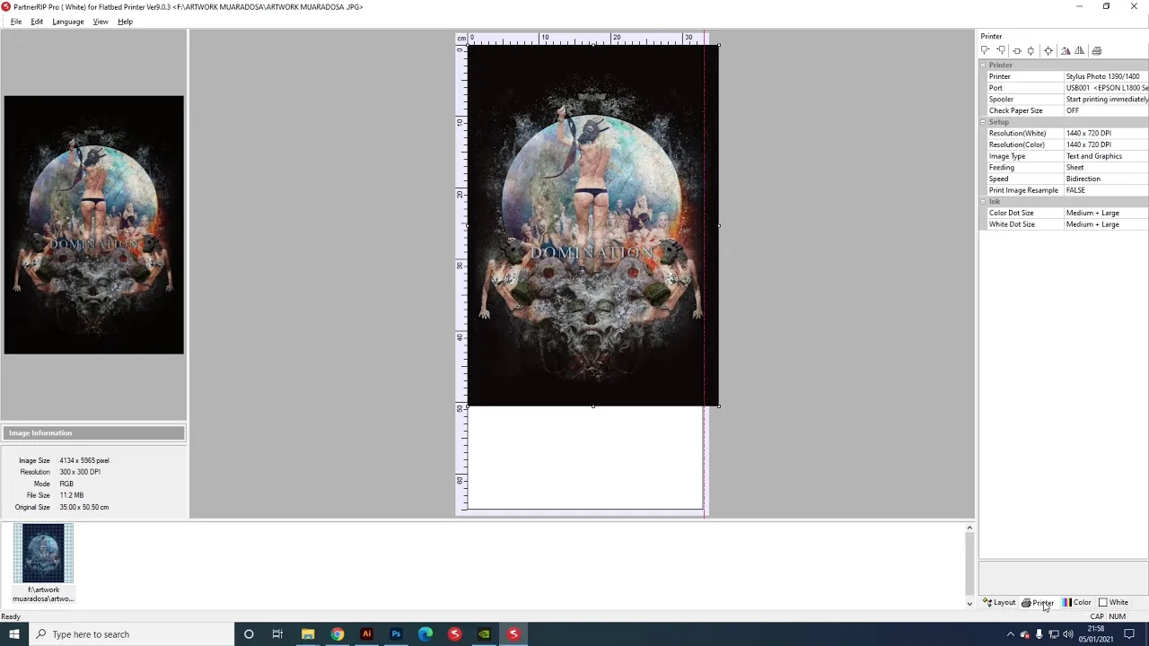Change the Feeding value Sheet

point(1106,167)
